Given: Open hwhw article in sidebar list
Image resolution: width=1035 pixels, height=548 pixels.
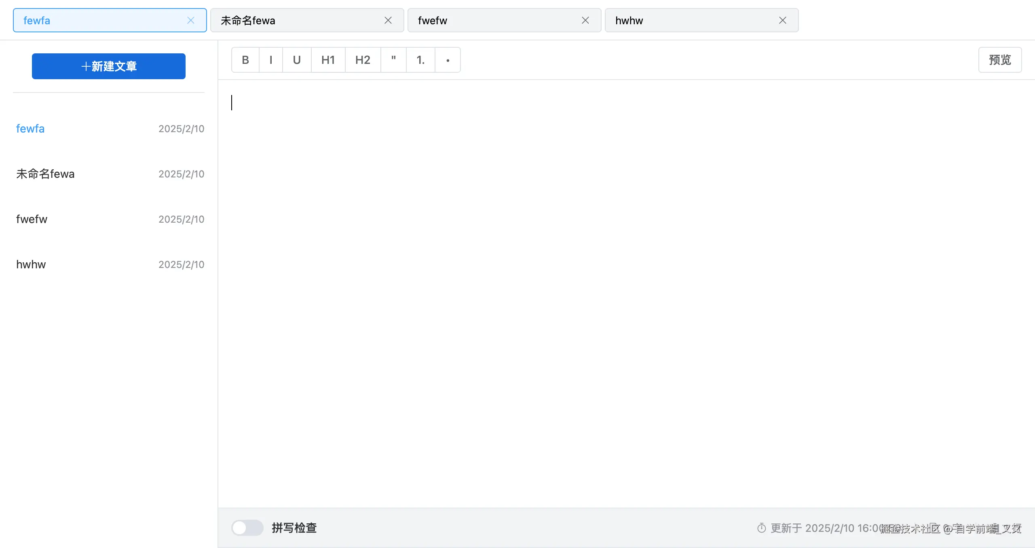Looking at the screenshot, I should pos(31,264).
